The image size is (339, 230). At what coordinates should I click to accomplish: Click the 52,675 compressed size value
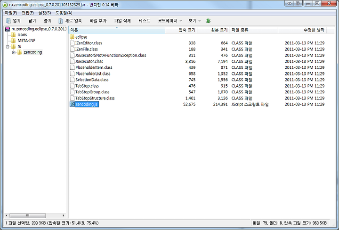tap(189, 104)
